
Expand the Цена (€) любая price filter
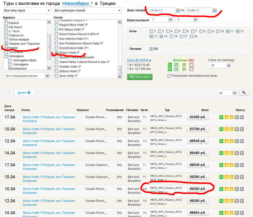click(139, 60)
